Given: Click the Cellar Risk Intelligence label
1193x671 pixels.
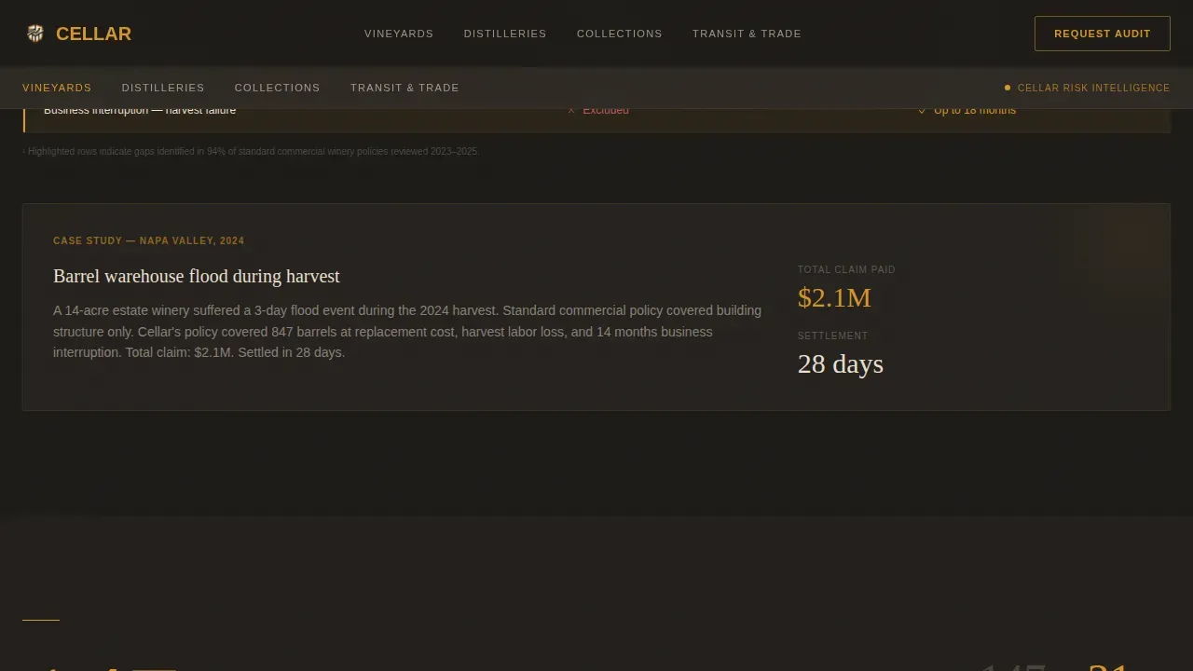Looking at the screenshot, I should [1093, 88].
